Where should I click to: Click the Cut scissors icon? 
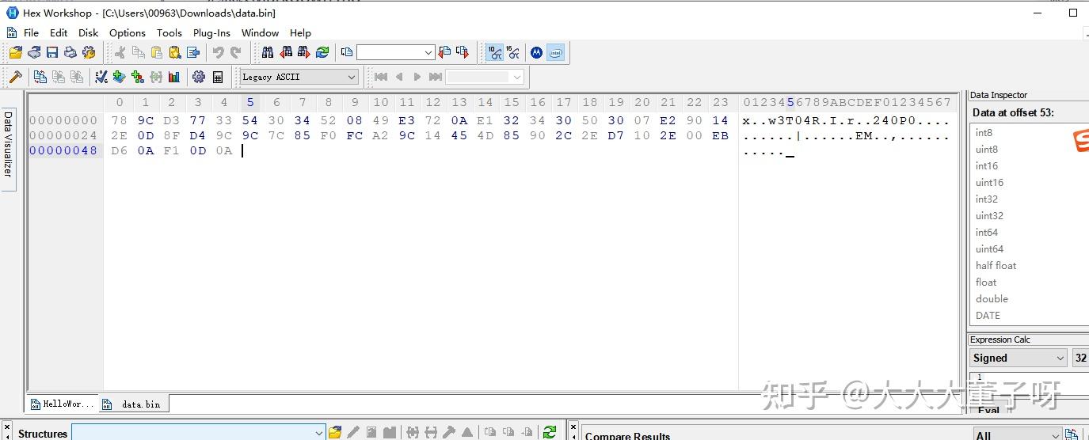click(x=120, y=52)
